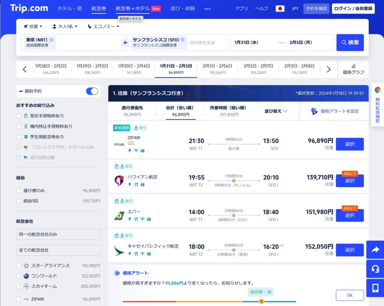Show previous dates with the left arrow
The width and height of the screenshot is (384, 306).
click(25, 69)
